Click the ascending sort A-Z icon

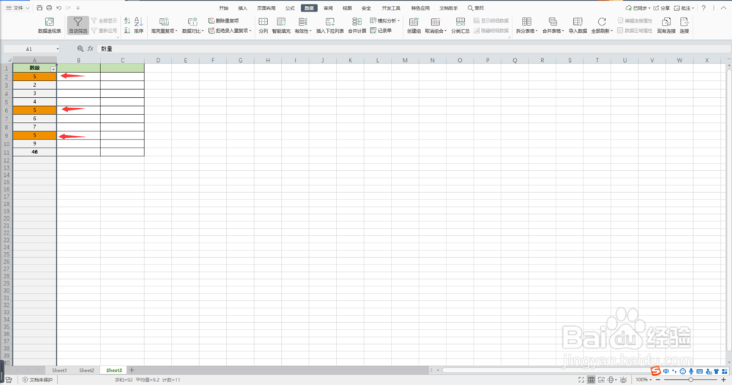(x=127, y=20)
